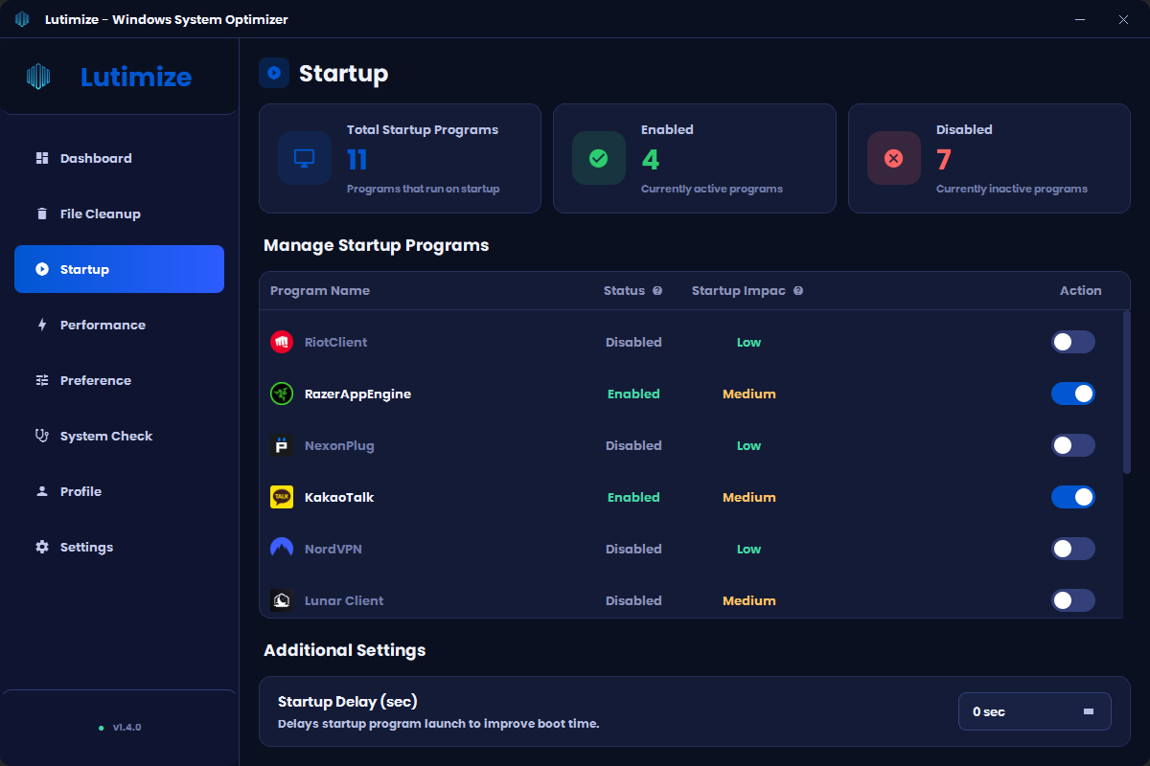The height and width of the screenshot is (766, 1150).
Task: Click the green checkmark Enabled icon
Action: pos(598,158)
